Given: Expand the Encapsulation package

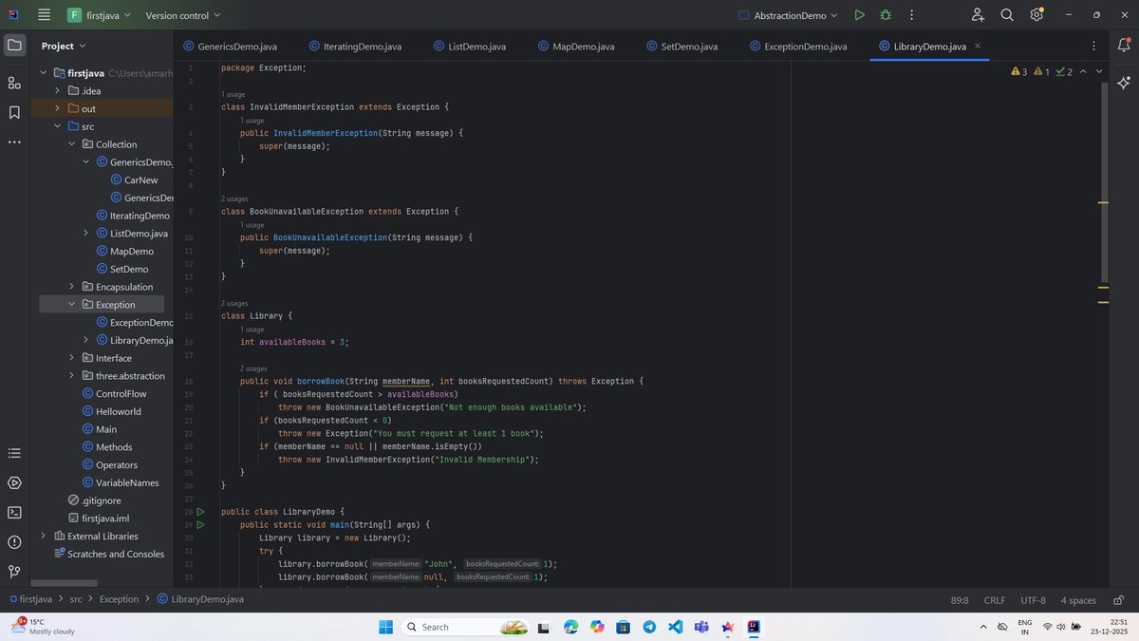Looking at the screenshot, I should point(71,287).
